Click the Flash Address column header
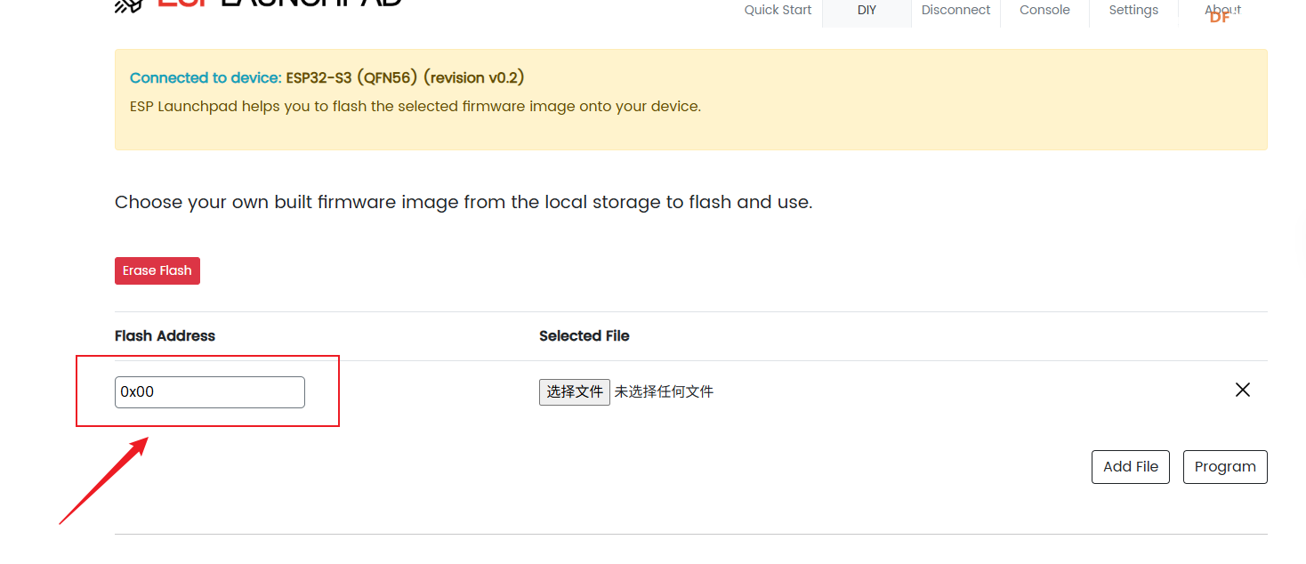 (x=165, y=336)
